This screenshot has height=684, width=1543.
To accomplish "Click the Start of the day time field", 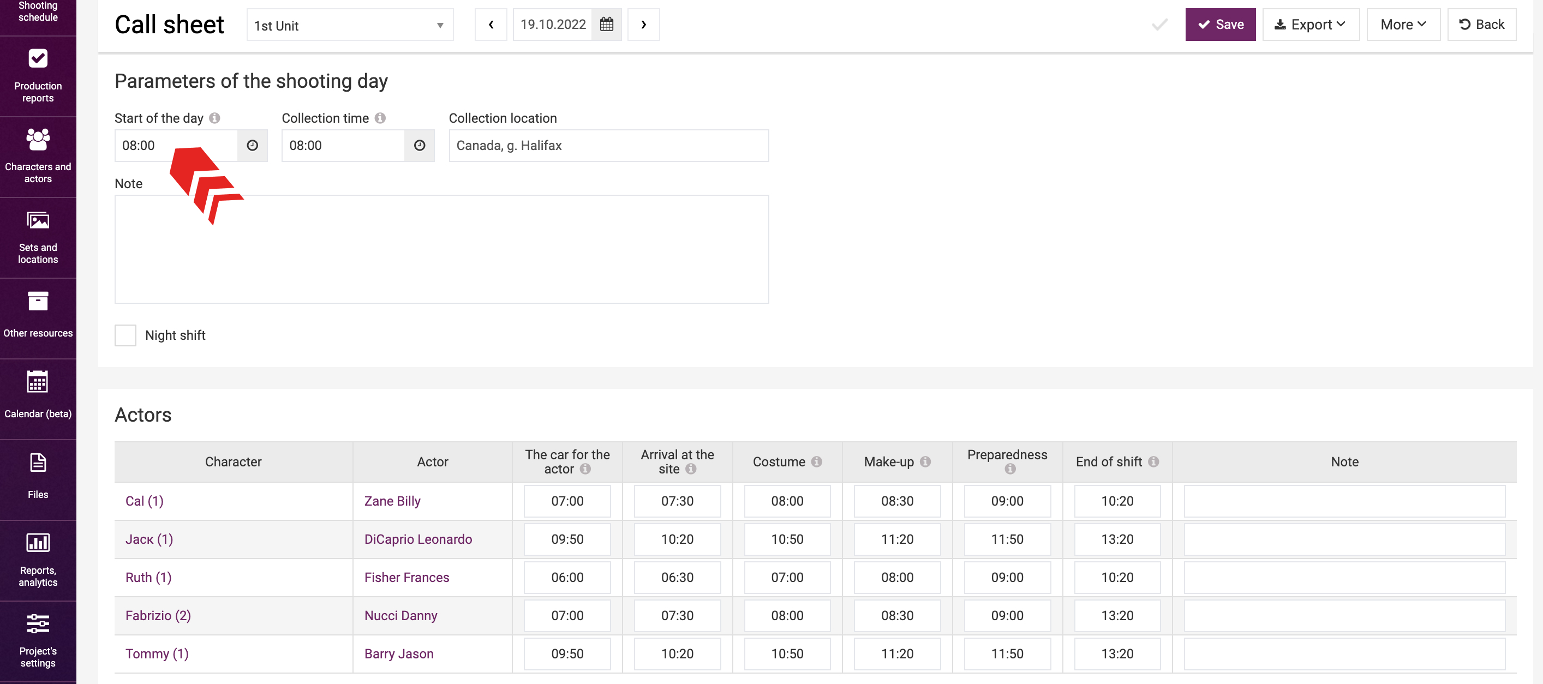I will pyautogui.click(x=176, y=146).
